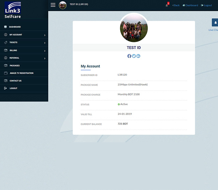Click the small user avatar in header

click(63, 5)
